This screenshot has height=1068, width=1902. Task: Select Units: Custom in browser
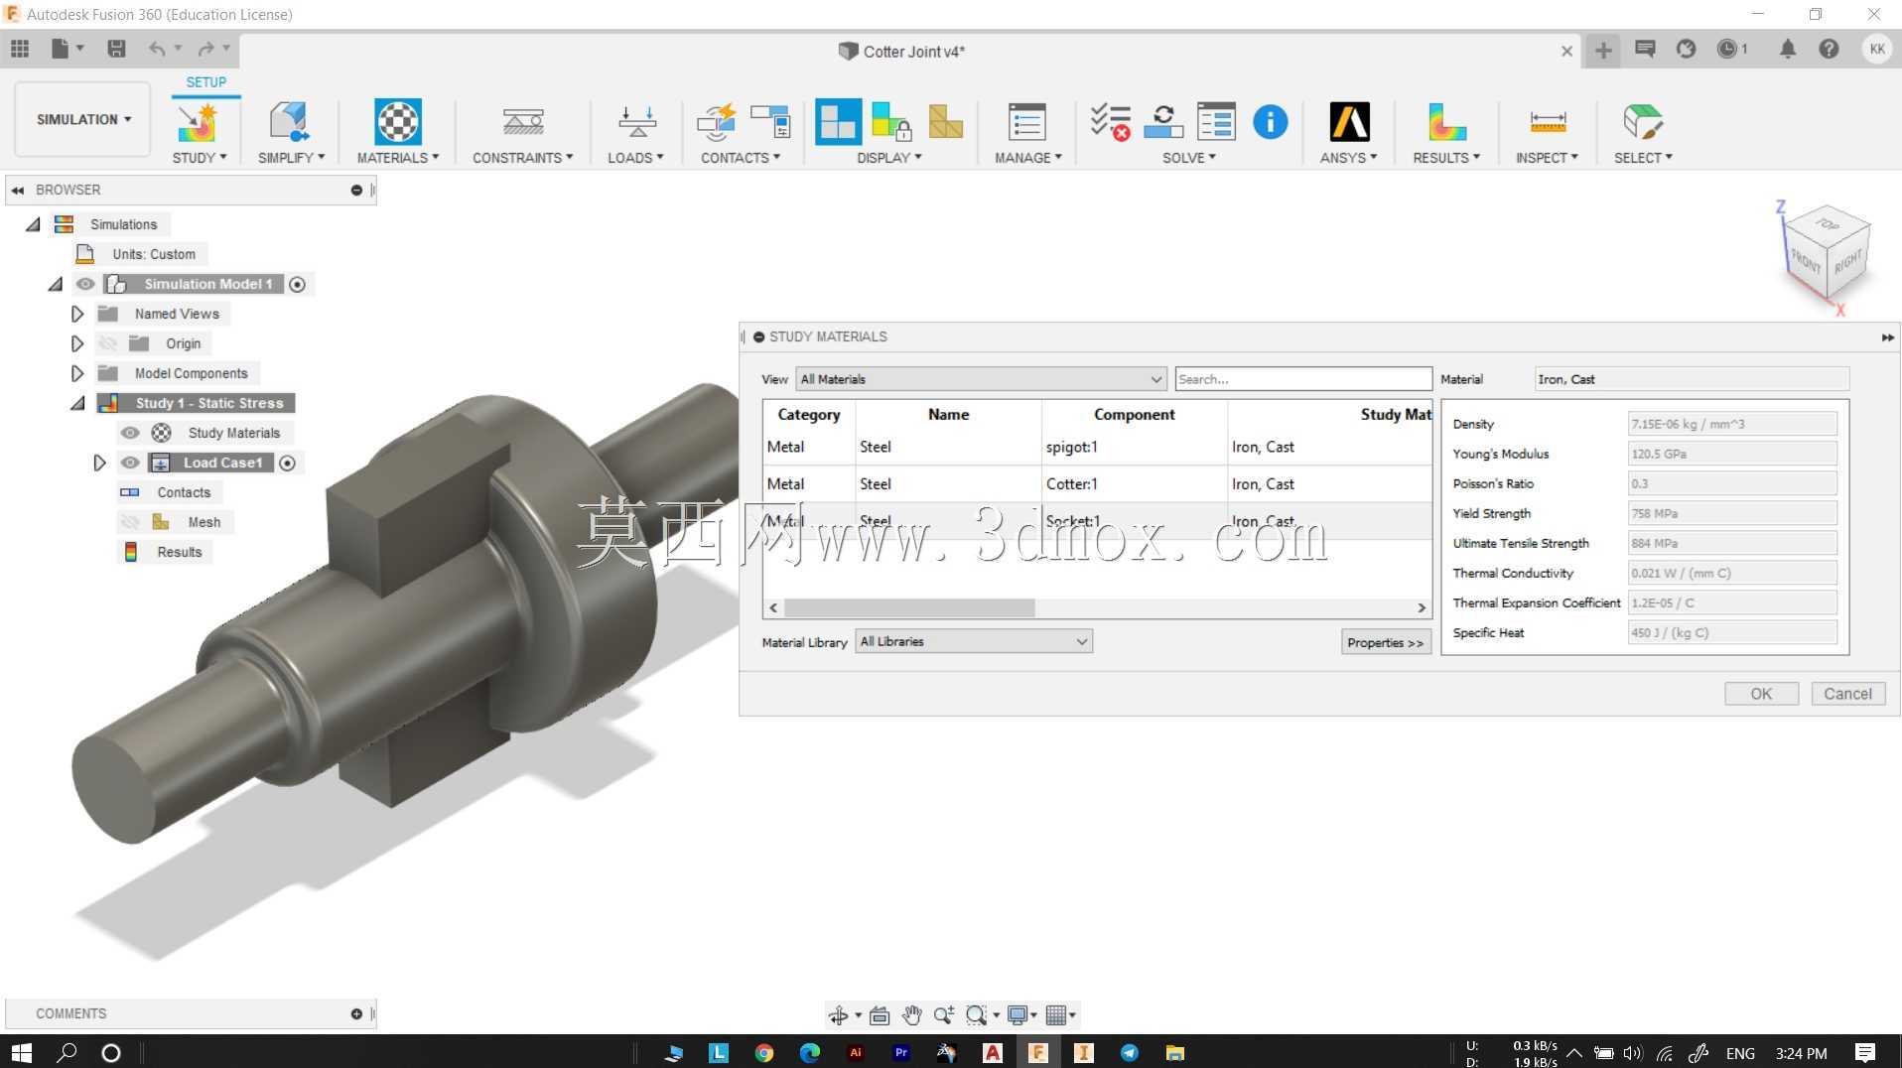point(154,254)
